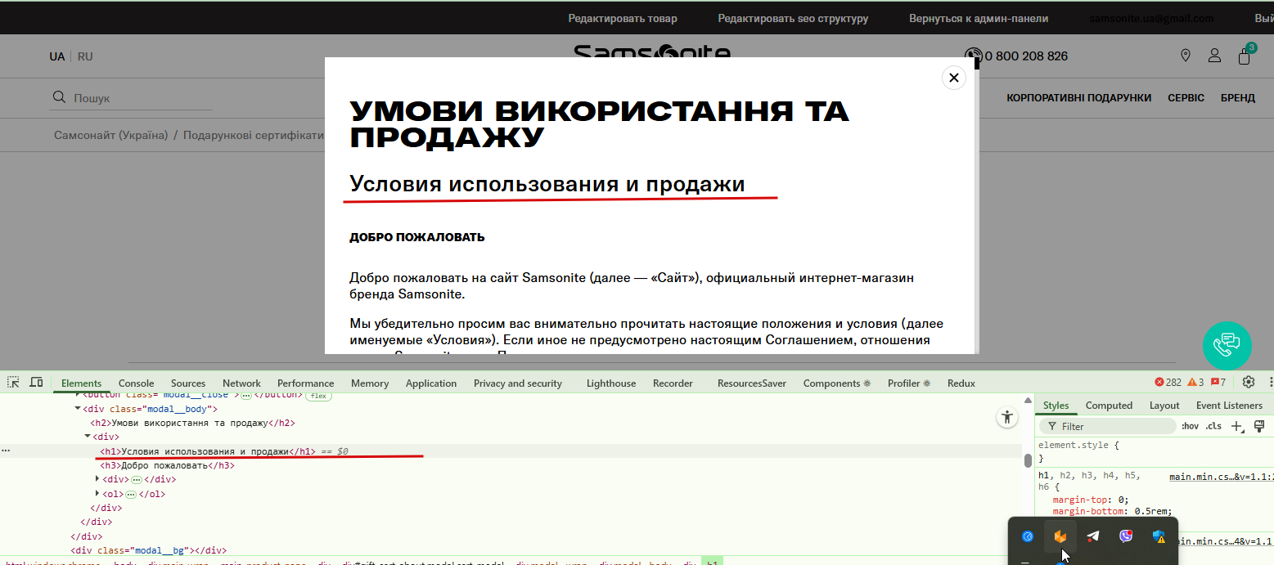Screen dimensions: 1274x565
Task: Open the Recorder tab
Action: click(673, 383)
